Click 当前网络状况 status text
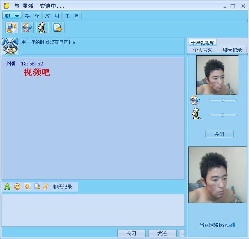This screenshot has width=249, height=239. (x=213, y=225)
